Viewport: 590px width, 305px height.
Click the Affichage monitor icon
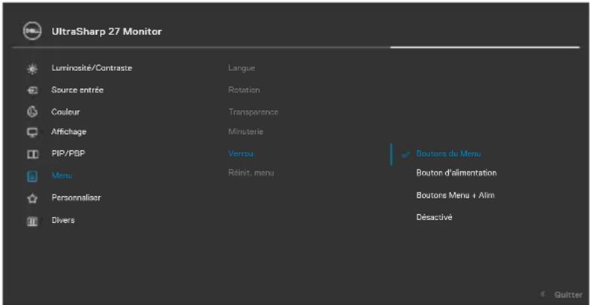point(33,132)
